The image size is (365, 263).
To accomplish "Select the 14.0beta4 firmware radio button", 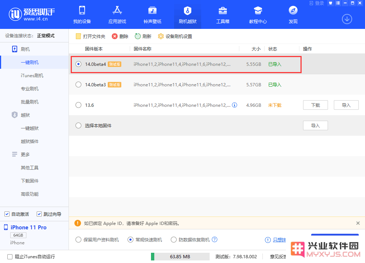I will coord(78,64).
